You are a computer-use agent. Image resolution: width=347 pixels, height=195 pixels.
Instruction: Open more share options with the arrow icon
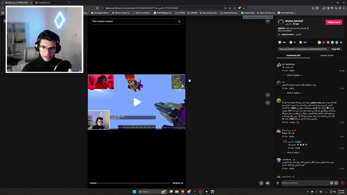pos(341,42)
